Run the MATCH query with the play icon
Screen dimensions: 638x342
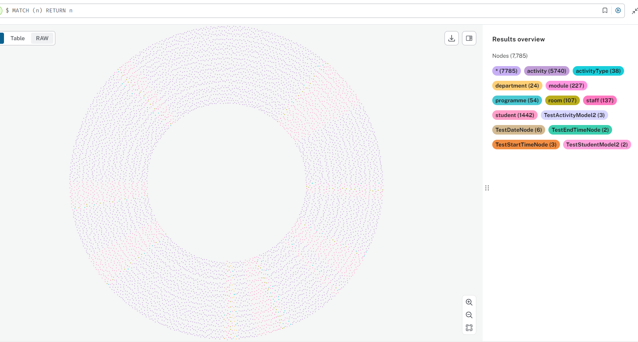click(x=618, y=10)
